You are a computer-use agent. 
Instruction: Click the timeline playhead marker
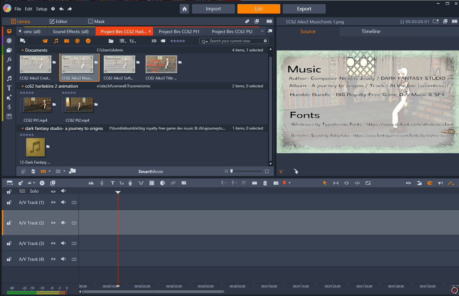118,192
